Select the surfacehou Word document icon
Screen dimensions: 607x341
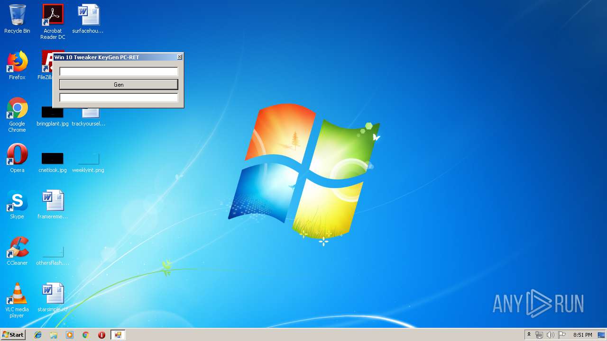click(88, 19)
